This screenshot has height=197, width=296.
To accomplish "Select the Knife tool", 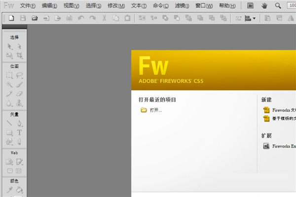I will 19,142.
